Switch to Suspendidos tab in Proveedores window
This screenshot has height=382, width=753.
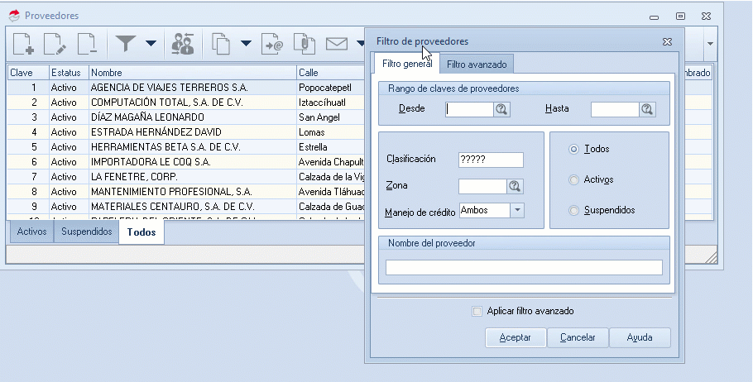coord(86,232)
